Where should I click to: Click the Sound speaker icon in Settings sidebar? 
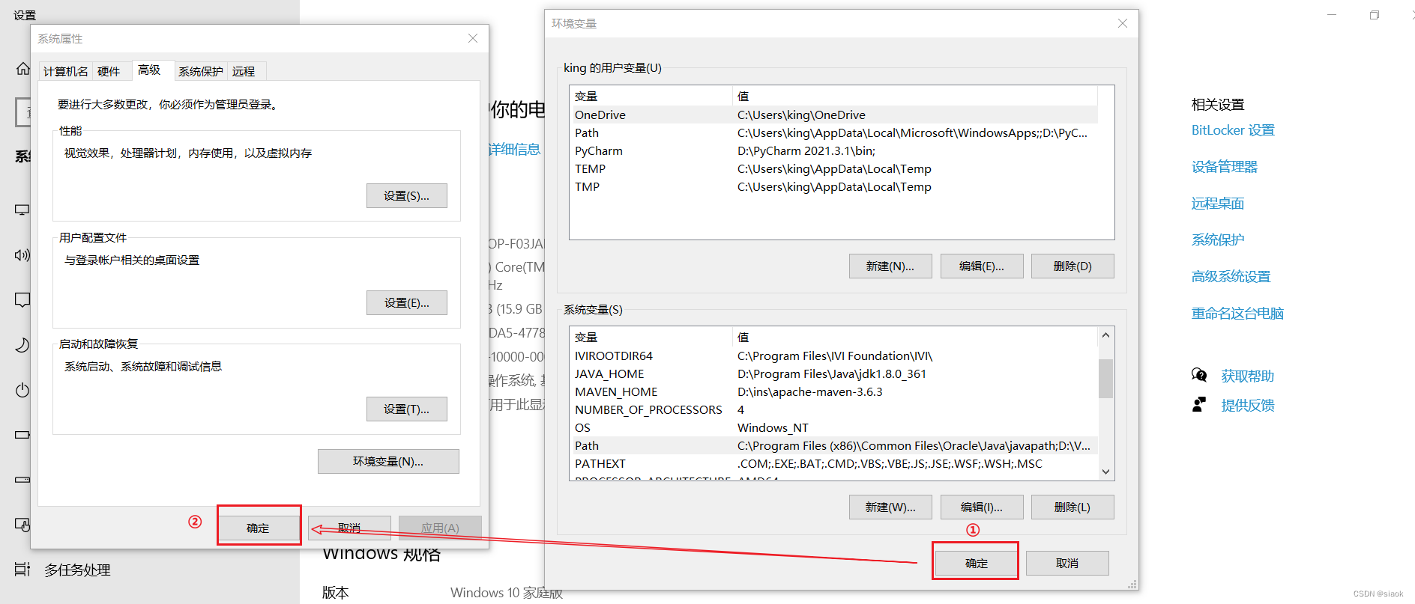pos(22,255)
